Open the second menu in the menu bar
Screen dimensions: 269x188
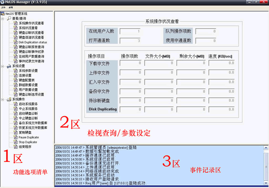click(11, 8)
